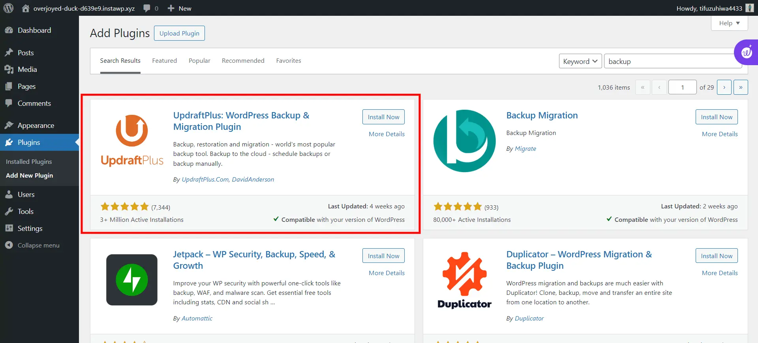Click the UpdraftPlus plugin logo
The image size is (758, 343).
132,141
